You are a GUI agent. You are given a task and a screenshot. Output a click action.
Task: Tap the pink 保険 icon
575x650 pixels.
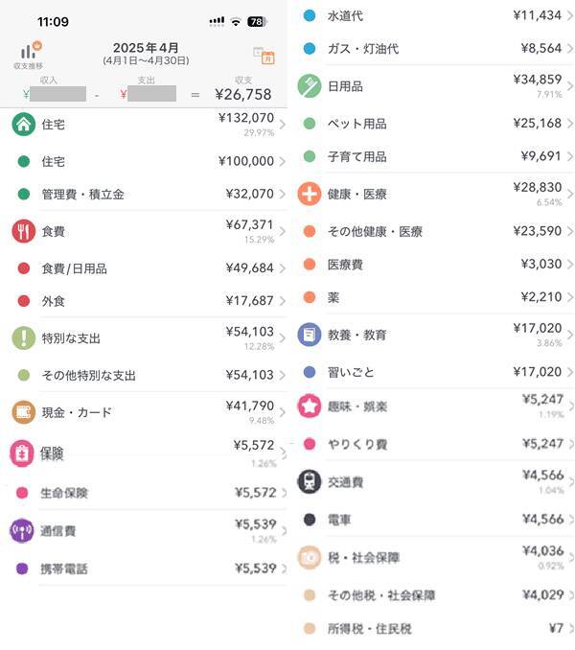pos(23,453)
